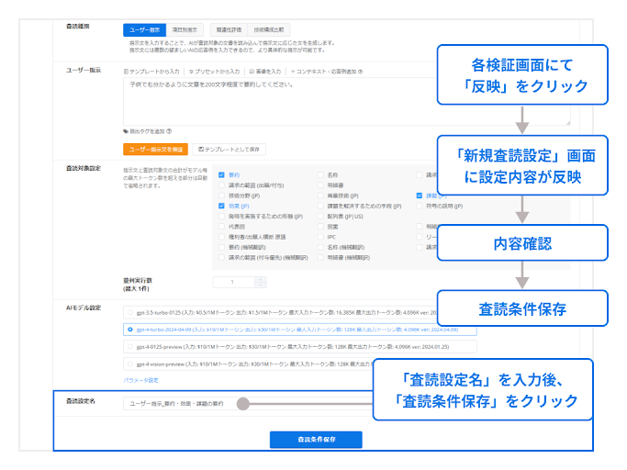Viewport: 627px width, 470px height.
Task: Enable the 名称 checkbox
Action: [320, 174]
